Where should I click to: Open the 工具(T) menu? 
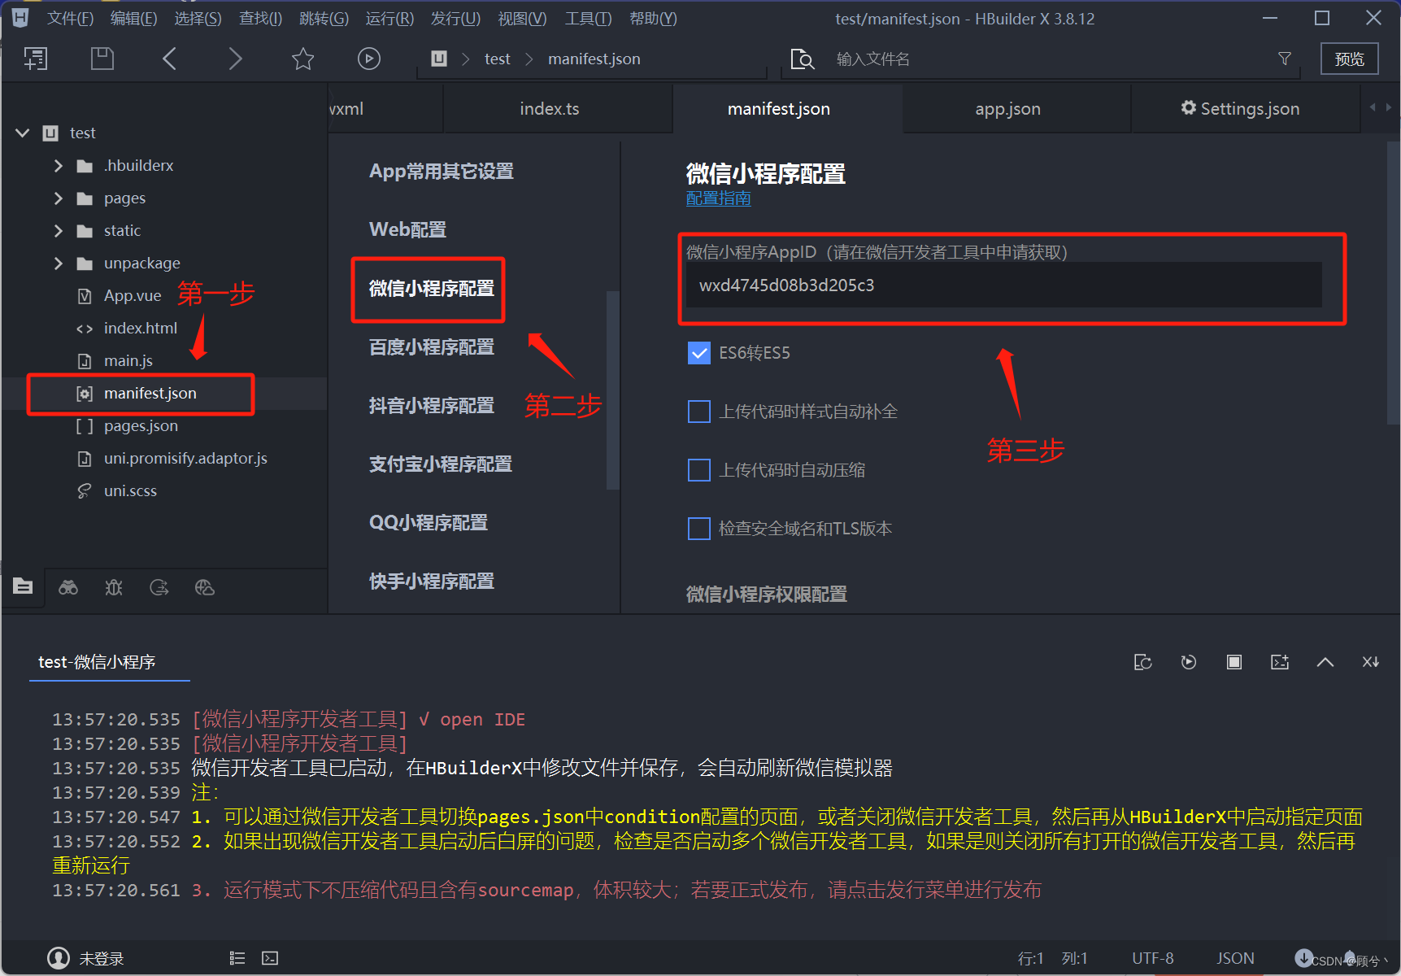[588, 18]
